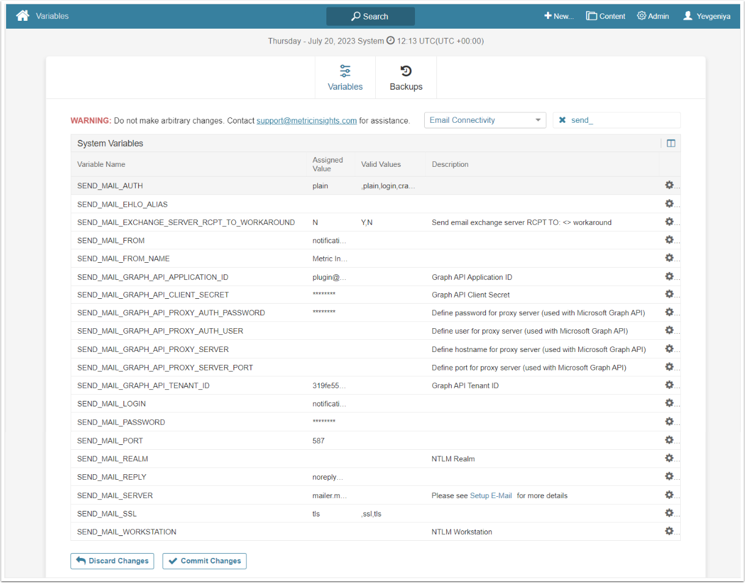This screenshot has width=745, height=583.
Task: Open gear settings for SEND_MAIL_PORT row
Action: [669, 440]
